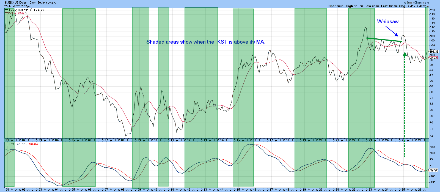The height and width of the screenshot is (192, 440).
Task: Click the 'Shaded areas show when the KST...' note
Action: click(206, 42)
